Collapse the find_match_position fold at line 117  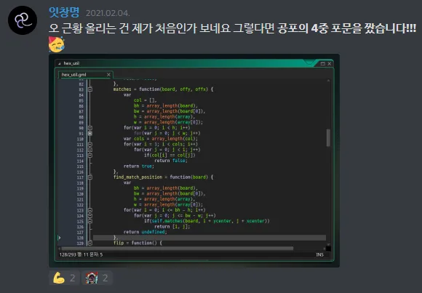coord(90,177)
